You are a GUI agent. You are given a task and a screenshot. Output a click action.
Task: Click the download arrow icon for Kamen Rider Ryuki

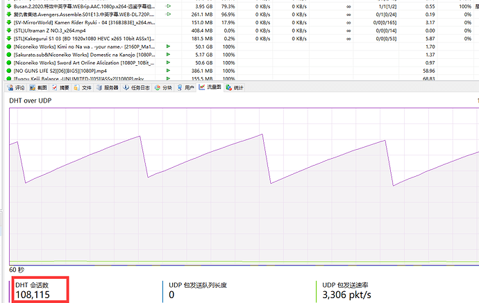[9, 22]
